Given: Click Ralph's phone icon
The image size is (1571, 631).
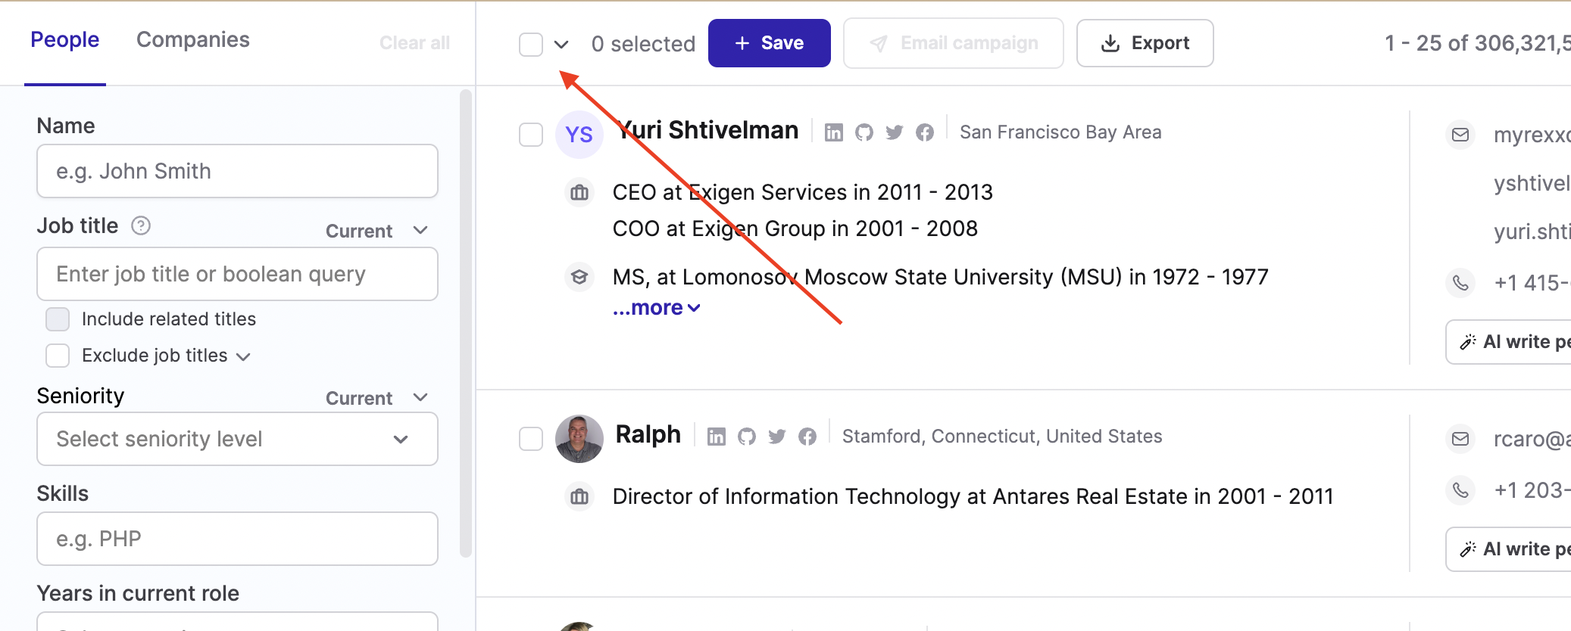Looking at the screenshot, I should click(1460, 490).
